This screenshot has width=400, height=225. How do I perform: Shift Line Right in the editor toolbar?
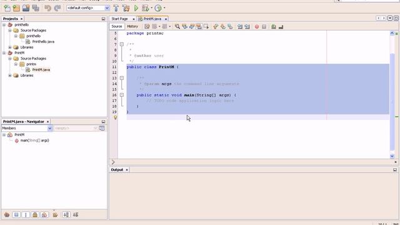coord(247,26)
